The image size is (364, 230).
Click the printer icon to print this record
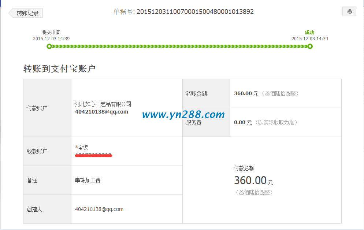coord(349,11)
